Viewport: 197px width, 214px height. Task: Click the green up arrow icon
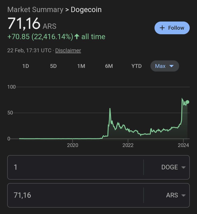(77, 37)
